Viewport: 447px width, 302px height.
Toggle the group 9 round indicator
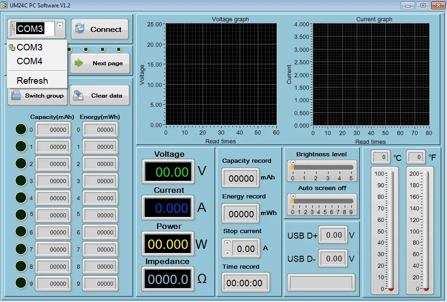(21, 283)
